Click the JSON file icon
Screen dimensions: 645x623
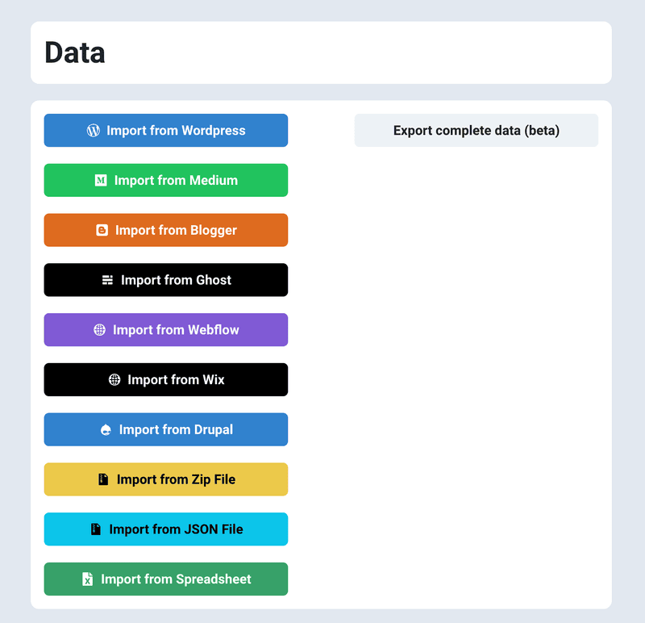96,529
